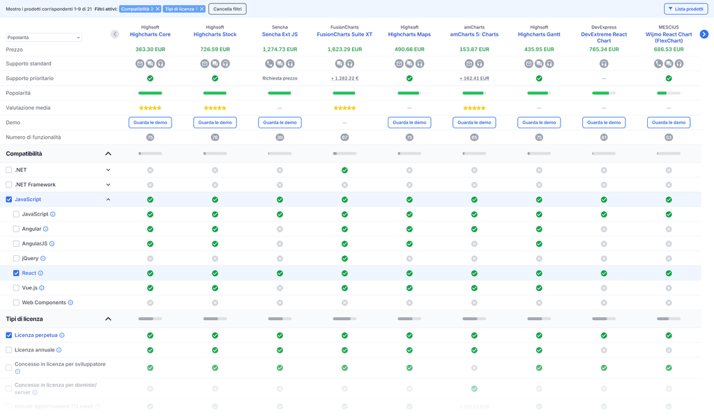Click Guarda le demo for Wijmo React Chart
Image resolution: width=714 pixels, height=417 pixels.
click(x=669, y=123)
